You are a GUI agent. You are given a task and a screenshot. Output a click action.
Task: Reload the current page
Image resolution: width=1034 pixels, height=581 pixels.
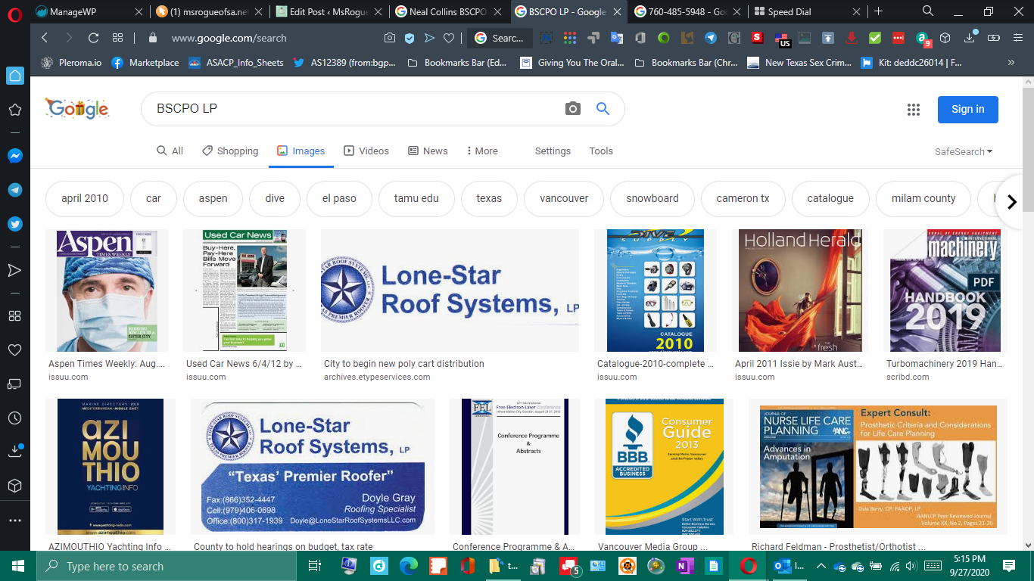pyautogui.click(x=93, y=38)
